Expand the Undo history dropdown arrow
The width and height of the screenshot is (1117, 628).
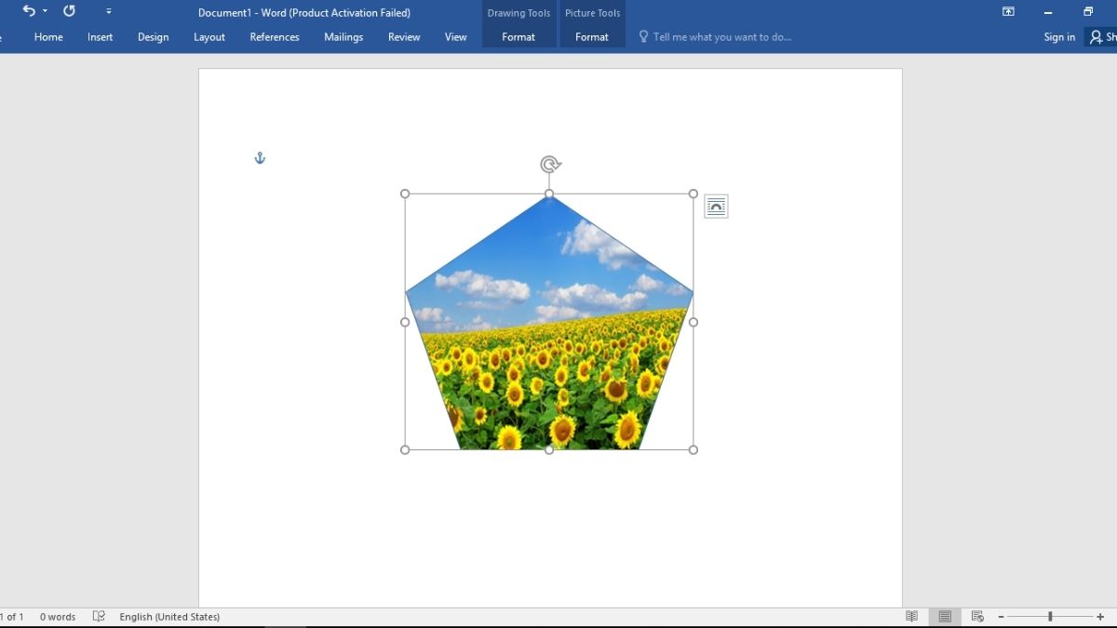(45, 11)
